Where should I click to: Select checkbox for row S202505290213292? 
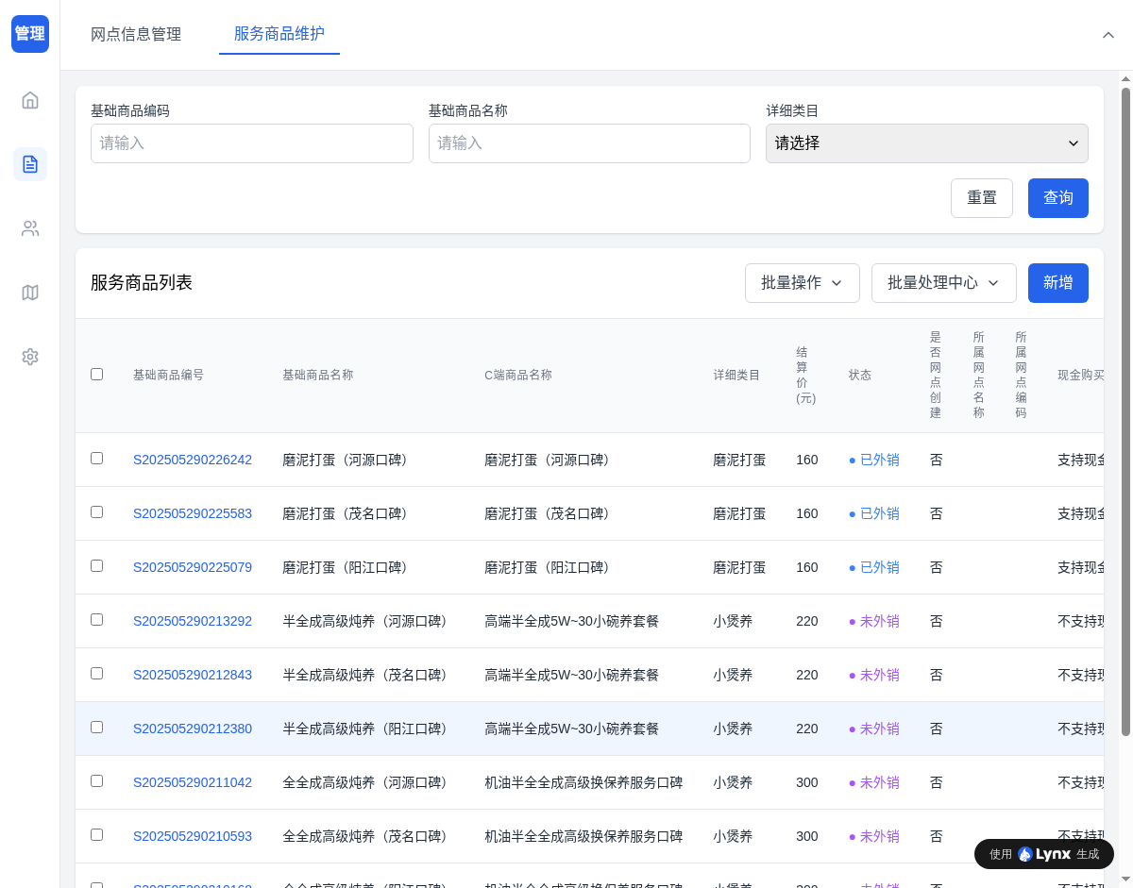click(x=96, y=619)
